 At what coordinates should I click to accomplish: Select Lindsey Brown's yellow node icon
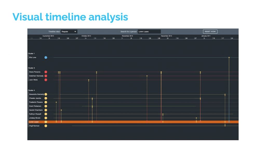[46, 118]
